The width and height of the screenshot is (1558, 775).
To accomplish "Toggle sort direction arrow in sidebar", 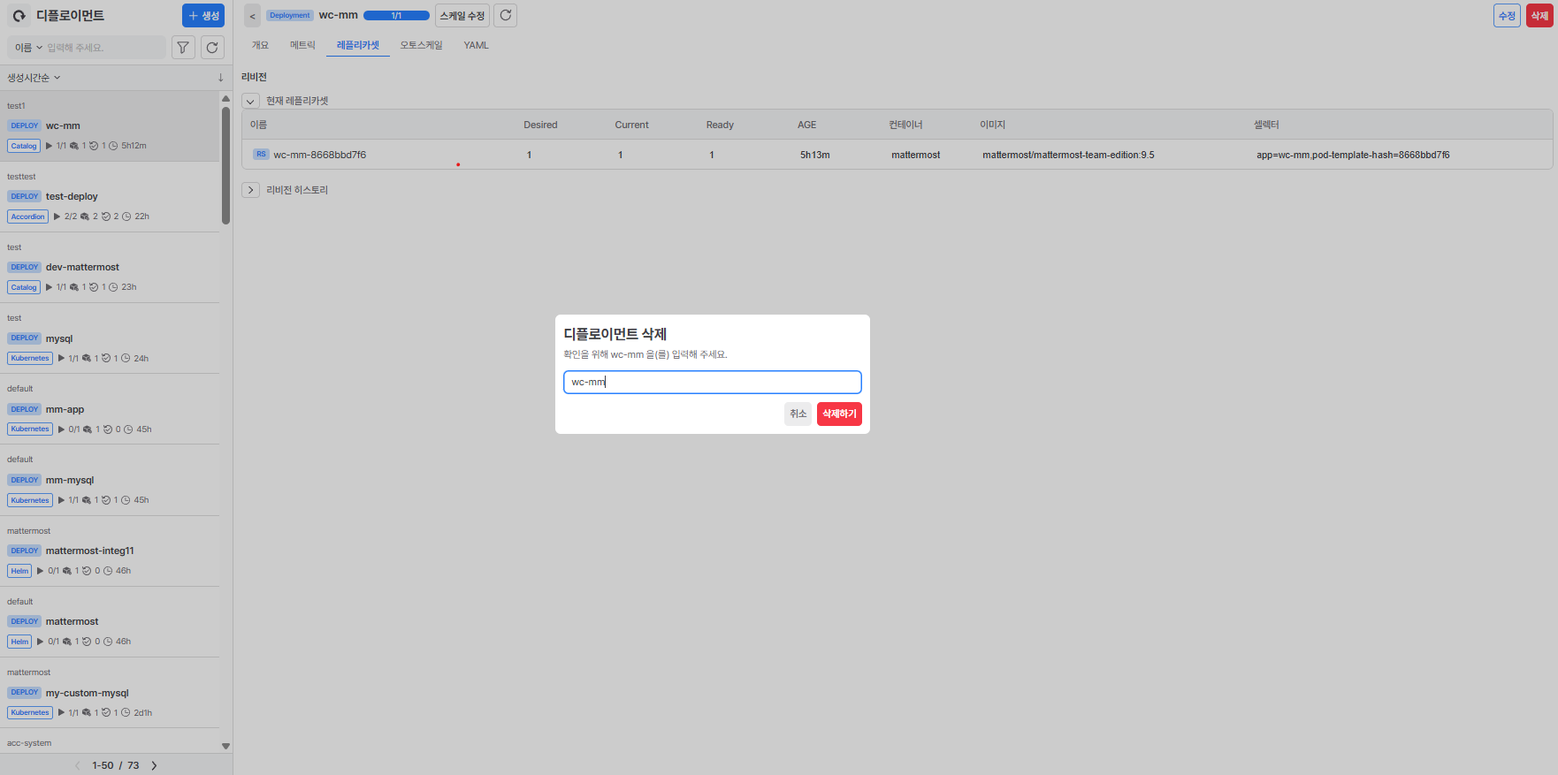I will [220, 78].
